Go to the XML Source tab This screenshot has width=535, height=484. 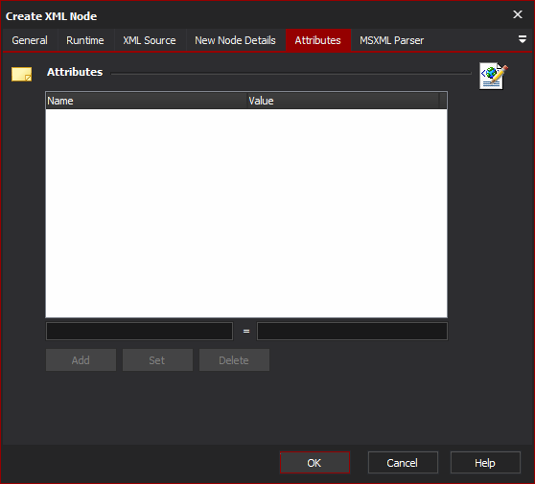(150, 40)
